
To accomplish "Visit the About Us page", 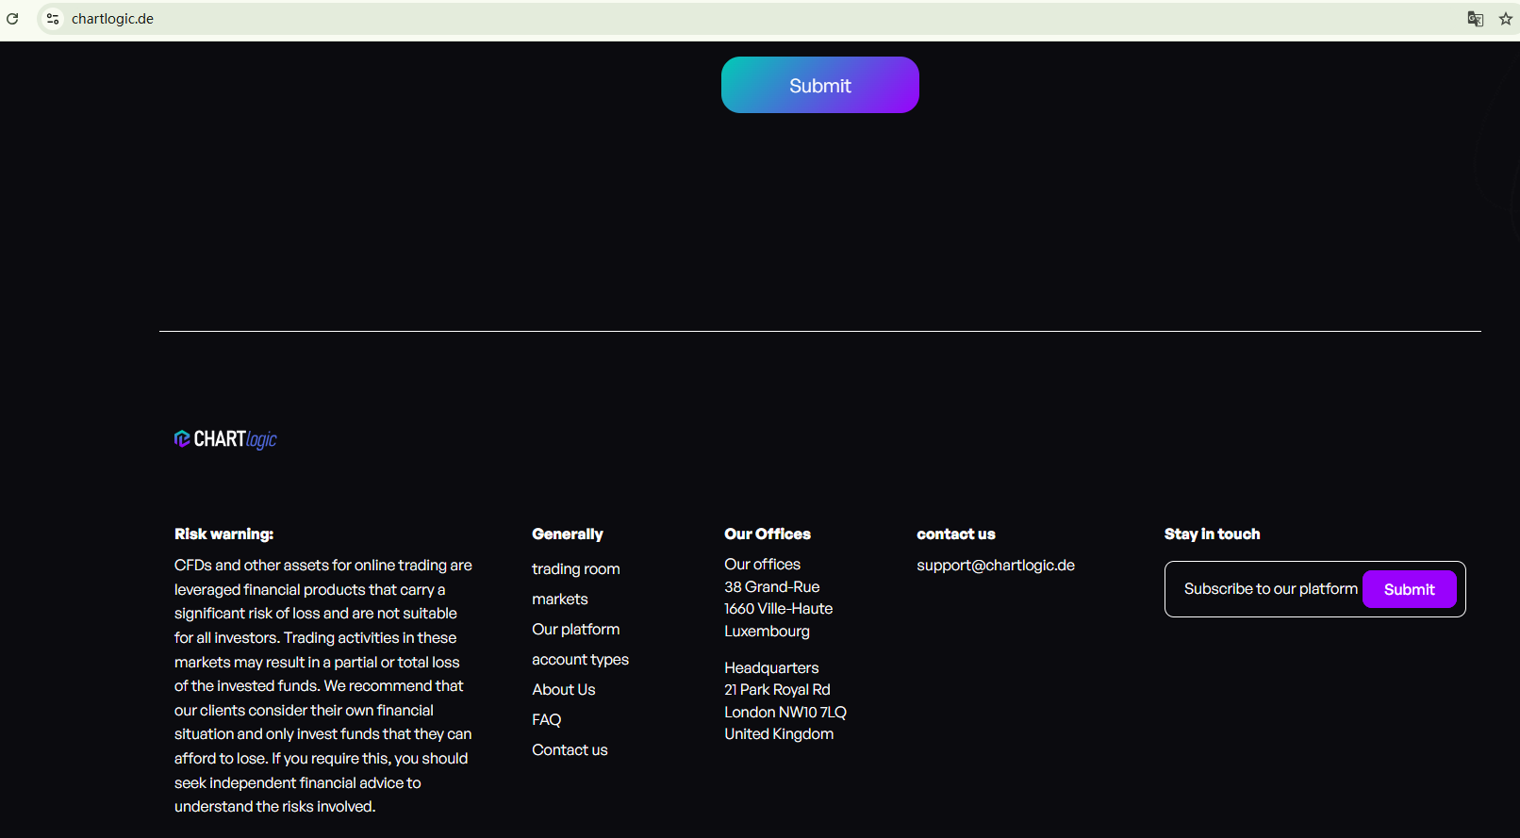I will click(563, 690).
